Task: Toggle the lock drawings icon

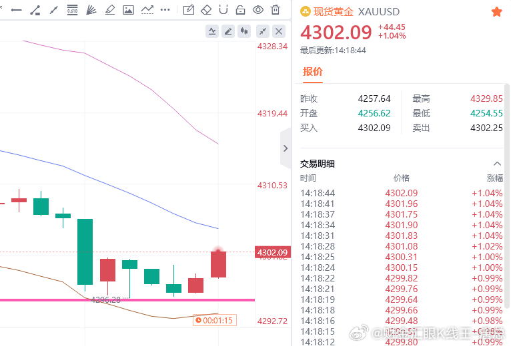Action: coord(241,10)
